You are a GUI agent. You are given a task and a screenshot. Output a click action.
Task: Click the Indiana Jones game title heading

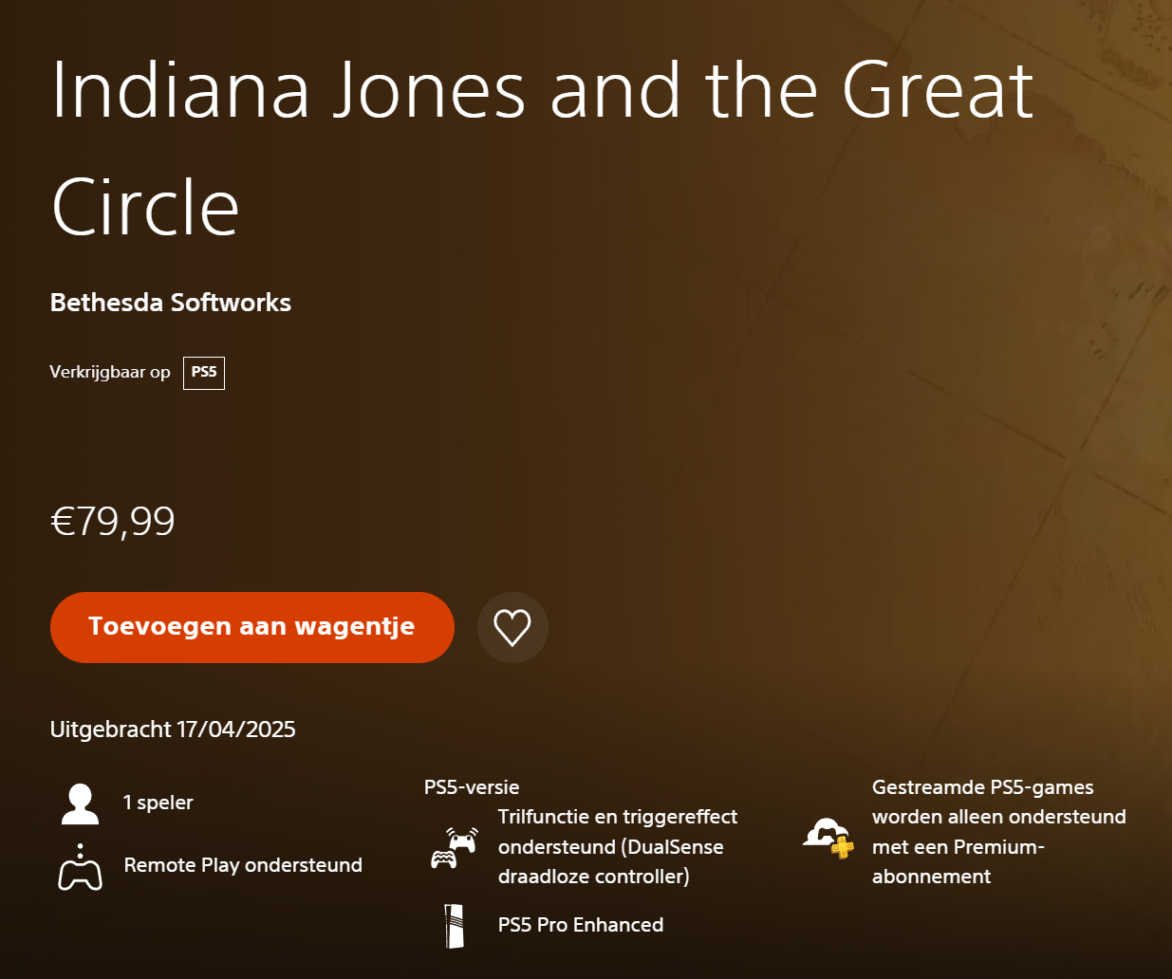541,147
